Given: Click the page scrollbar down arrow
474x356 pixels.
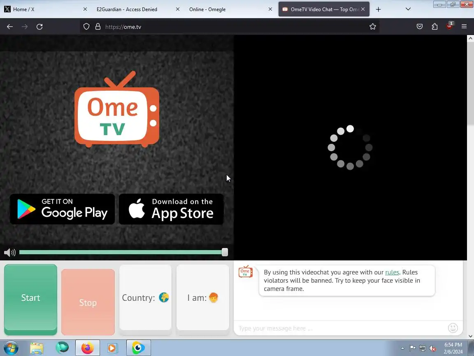Looking at the screenshot, I should [470, 336].
